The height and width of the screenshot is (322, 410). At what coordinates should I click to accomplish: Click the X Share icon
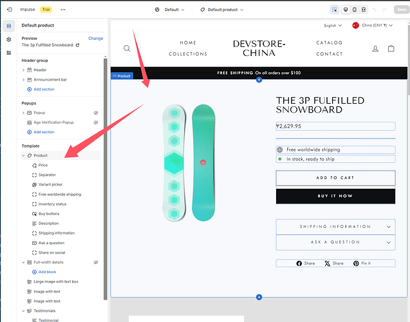point(327,263)
